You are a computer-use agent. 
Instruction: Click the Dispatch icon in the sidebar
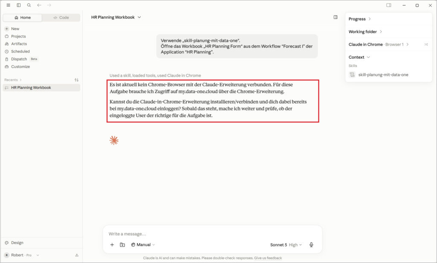pyautogui.click(x=7, y=59)
